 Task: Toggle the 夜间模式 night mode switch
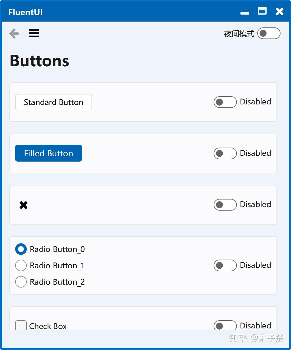click(x=268, y=33)
